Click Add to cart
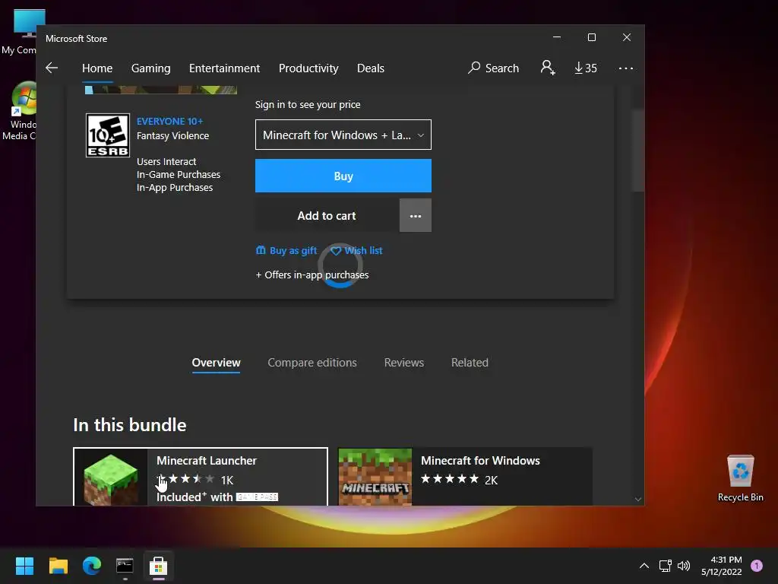778x584 pixels. point(327,215)
